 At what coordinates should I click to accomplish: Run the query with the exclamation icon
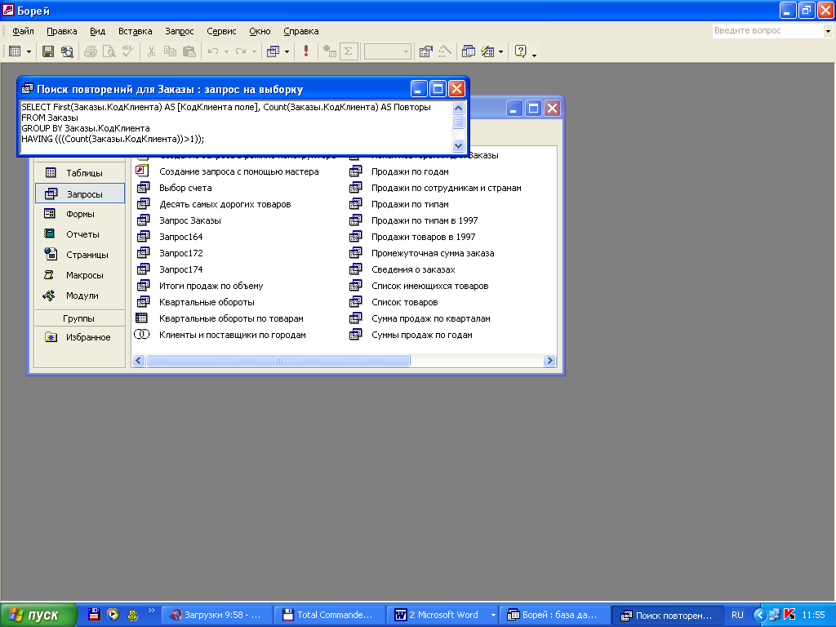click(x=306, y=51)
